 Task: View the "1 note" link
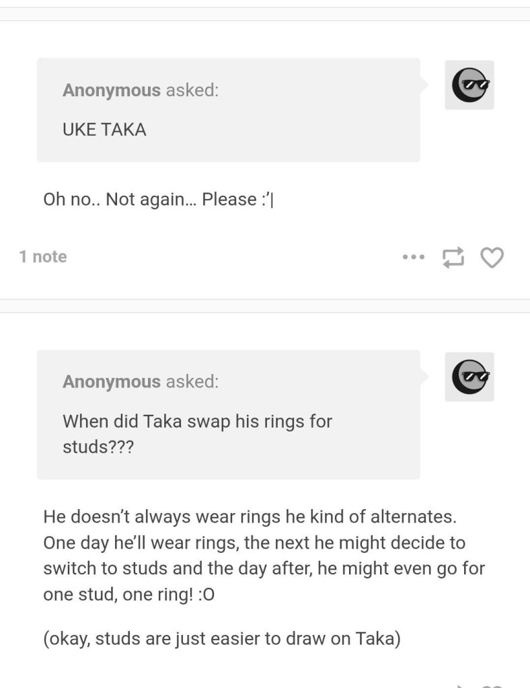click(43, 256)
